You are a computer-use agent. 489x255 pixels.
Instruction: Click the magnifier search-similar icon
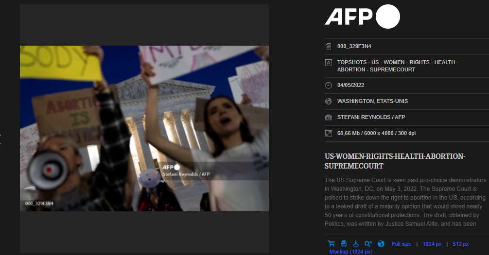tap(368, 244)
